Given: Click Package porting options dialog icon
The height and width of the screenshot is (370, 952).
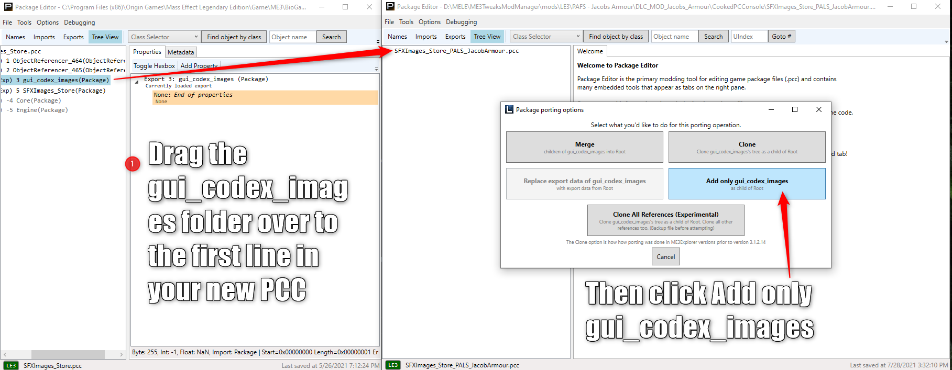Looking at the screenshot, I should pos(509,109).
